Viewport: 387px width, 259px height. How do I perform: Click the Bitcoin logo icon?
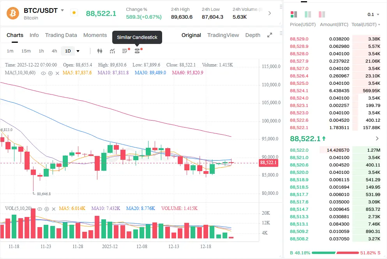coord(13,13)
